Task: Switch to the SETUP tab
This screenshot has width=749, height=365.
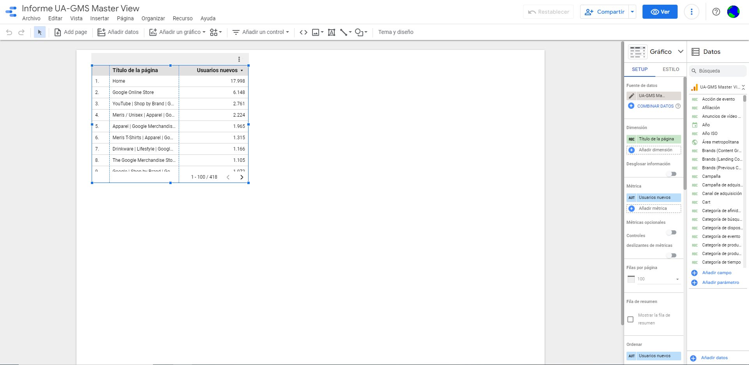Action: tap(640, 69)
